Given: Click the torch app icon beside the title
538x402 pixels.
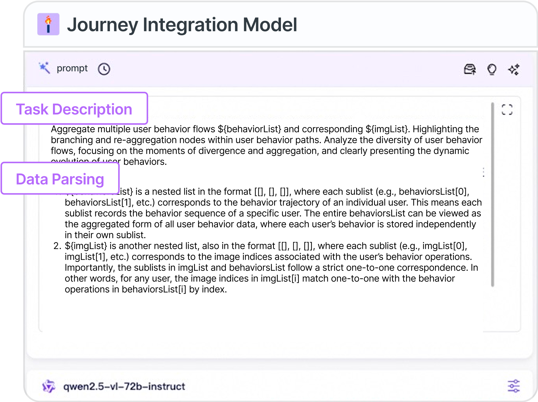Looking at the screenshot, I should click(x=48, y=24).
